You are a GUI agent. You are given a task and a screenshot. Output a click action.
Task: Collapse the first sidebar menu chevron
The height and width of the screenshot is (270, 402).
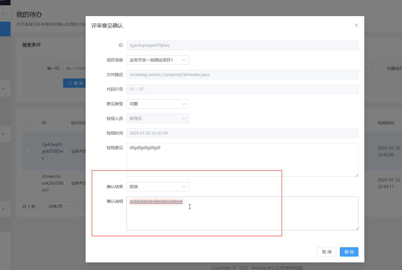tap(3, 13)
